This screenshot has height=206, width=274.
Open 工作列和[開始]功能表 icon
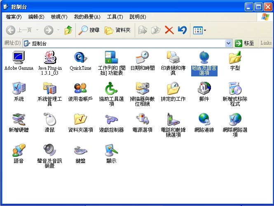112,57
